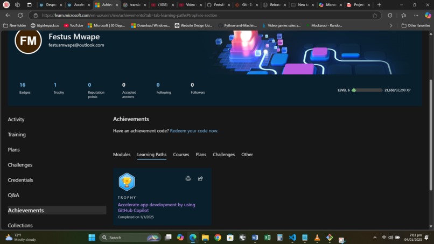Launch Copilot from the taskbar
This screenshot has height=244, width=434.
click(x=180, y=238)
